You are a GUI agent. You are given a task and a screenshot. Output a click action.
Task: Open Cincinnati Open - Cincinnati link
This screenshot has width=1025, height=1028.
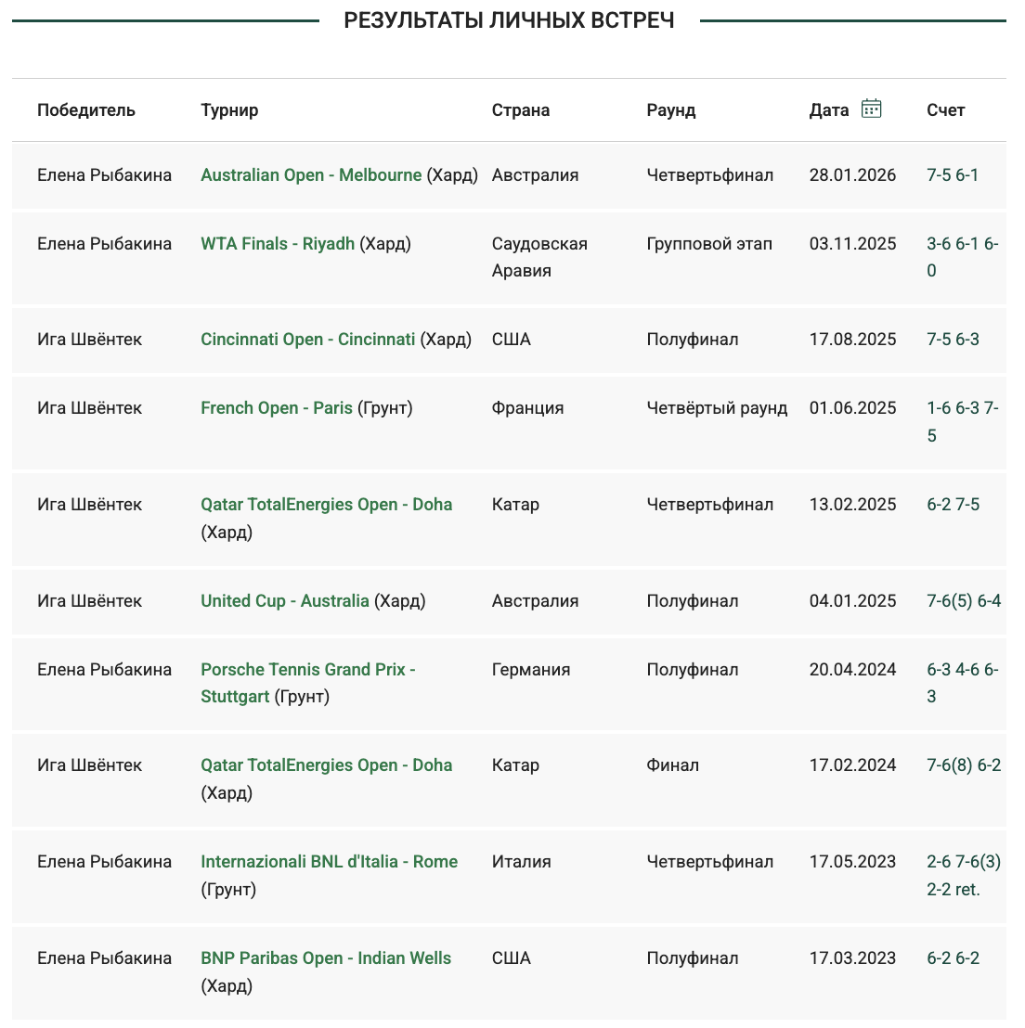(x=307, y=340)
